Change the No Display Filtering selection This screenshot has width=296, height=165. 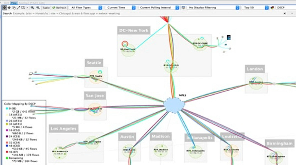(213, 8)
